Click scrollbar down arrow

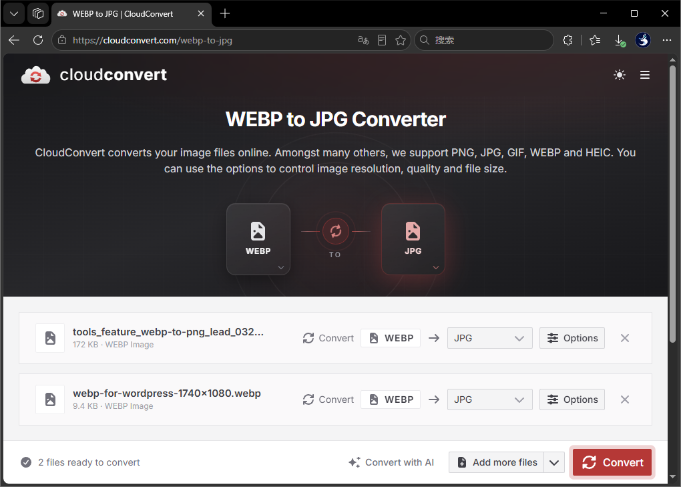pos(672,476)
